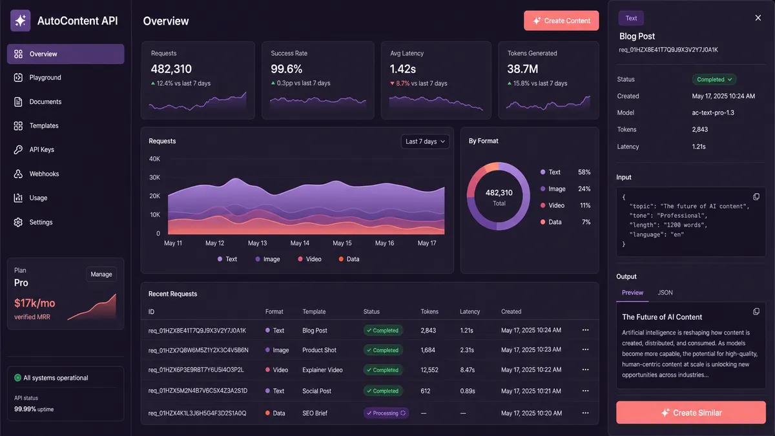The image size is (775, 436).
Task: Open more options for SEO Brief row
Action: [x=586, y=413]
